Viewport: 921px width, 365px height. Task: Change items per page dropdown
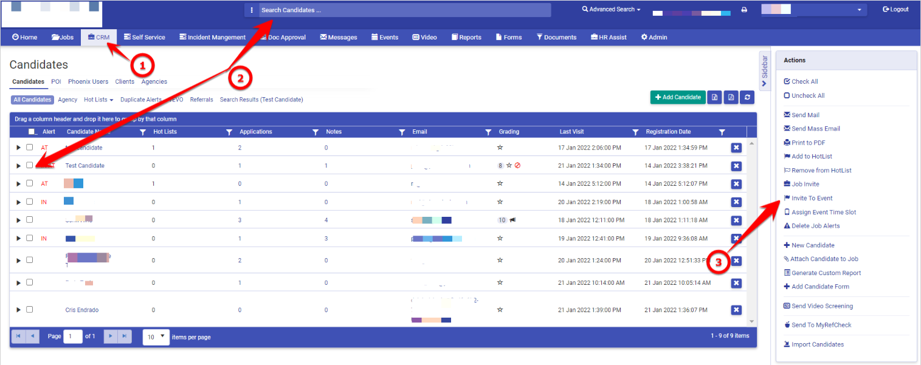point(156,336)
